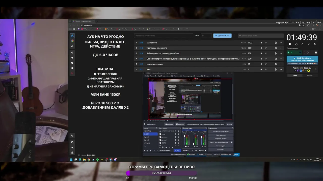
Task: Expand the Подключить Сервисы arrow
Action: pyautogui.click(x=316, y=69)
